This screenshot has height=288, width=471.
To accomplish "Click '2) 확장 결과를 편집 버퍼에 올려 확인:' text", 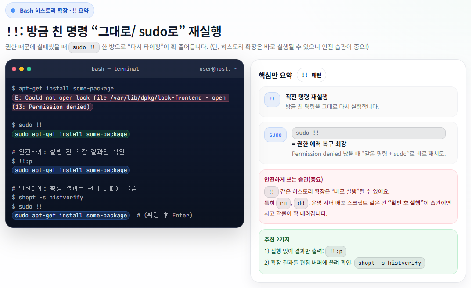I will pos(309,263).
